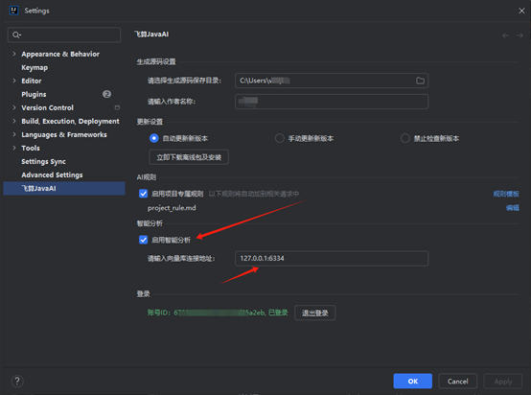This screenshot has width=531, height=395.
Task: Open the Advanced Settings page
Action: click(x=52, y=174)
